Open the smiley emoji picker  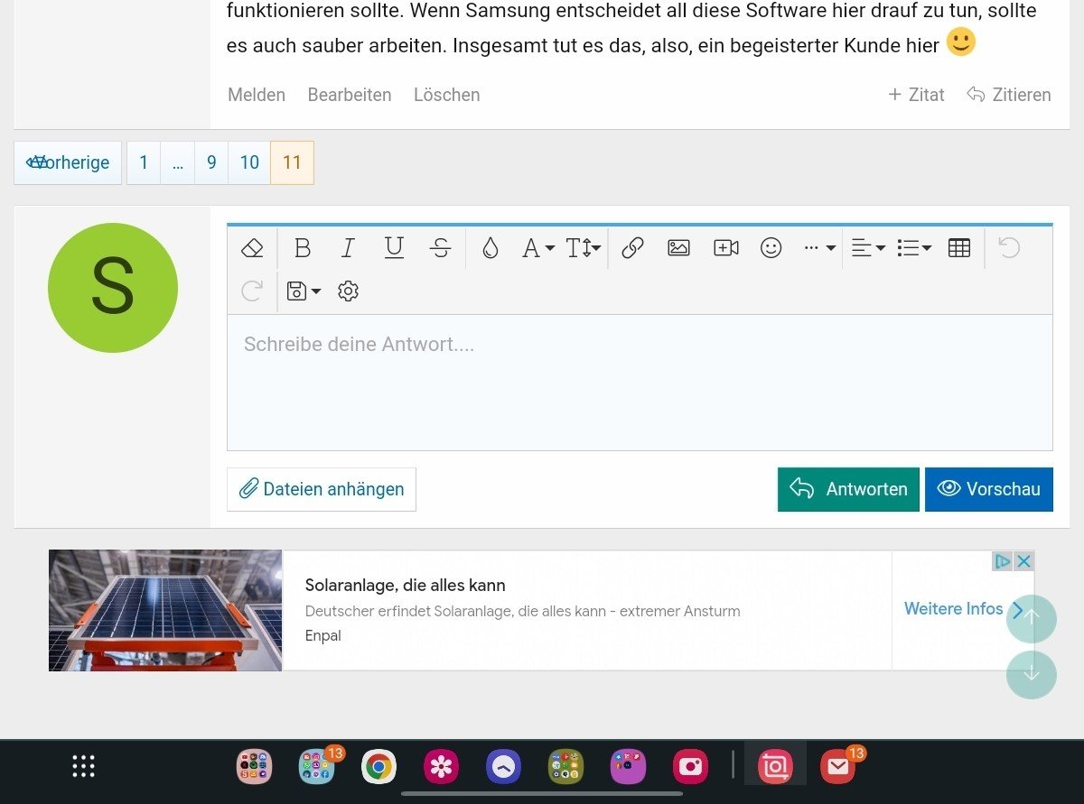(771, 248)
